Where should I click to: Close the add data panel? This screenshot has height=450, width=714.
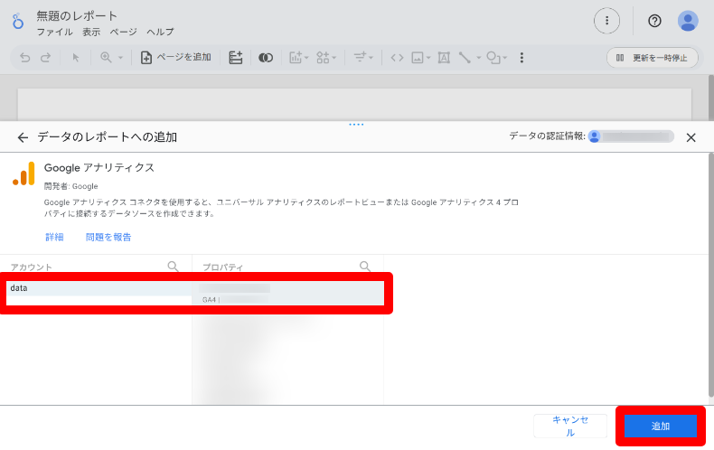pos(691,137)
